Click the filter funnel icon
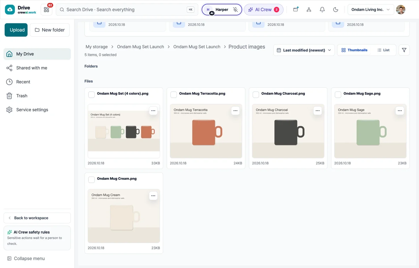This screenshot has width=419, height=268. pyautogui.click(x=404, y=50)
